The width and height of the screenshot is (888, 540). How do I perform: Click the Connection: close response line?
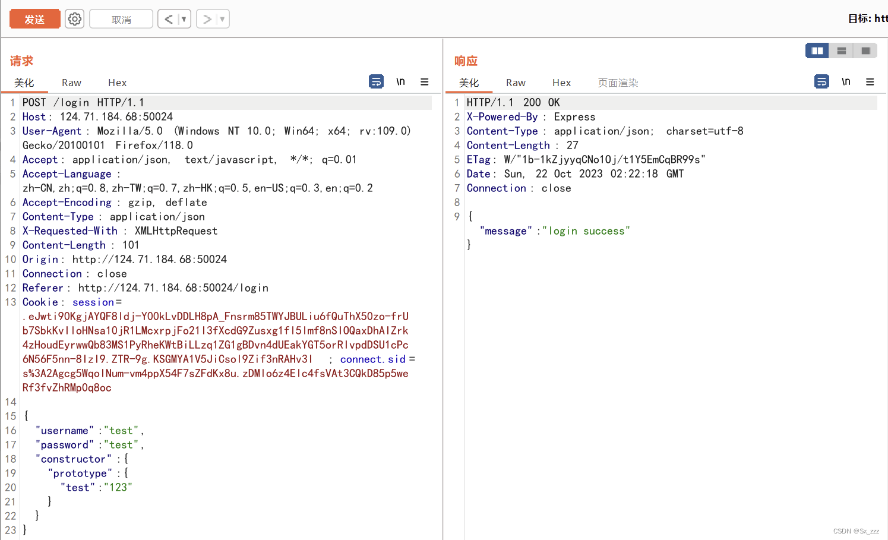pos(519,188)
